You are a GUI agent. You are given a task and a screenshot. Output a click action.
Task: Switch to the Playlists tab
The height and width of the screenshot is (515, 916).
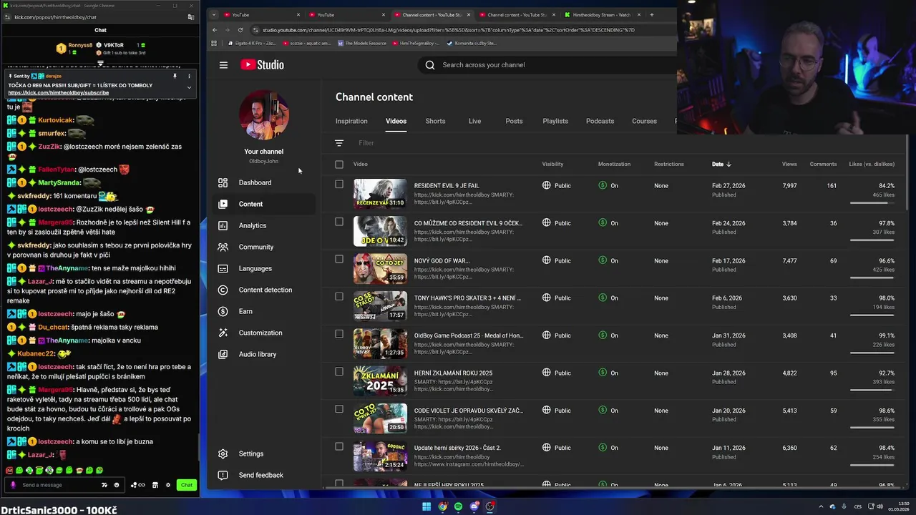pyautogui.click(x=555, y=121)
